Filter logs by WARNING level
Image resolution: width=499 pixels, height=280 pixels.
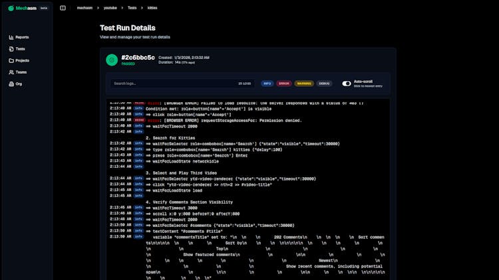coord(304,84)
